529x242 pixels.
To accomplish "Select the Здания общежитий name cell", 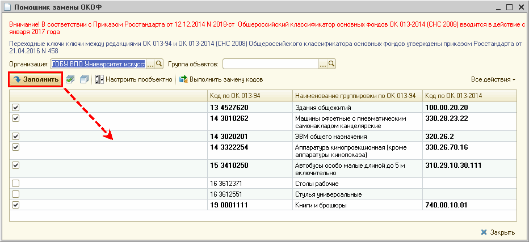I will pos(358,107).
